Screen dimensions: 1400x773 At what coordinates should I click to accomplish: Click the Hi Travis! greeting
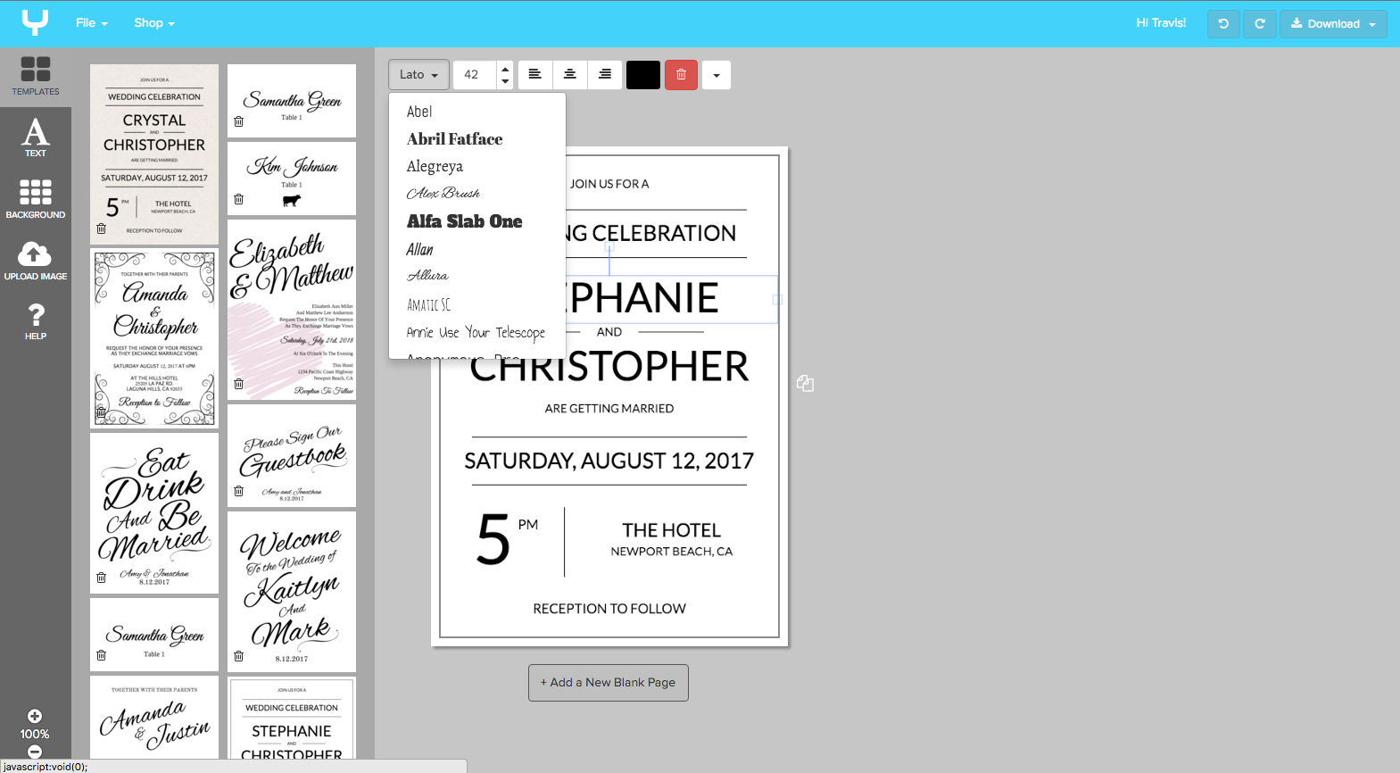tap(1161, 23)
